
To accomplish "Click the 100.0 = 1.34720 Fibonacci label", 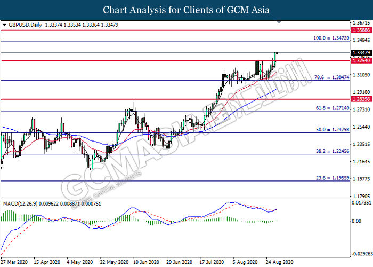I will tap(329, 39).
